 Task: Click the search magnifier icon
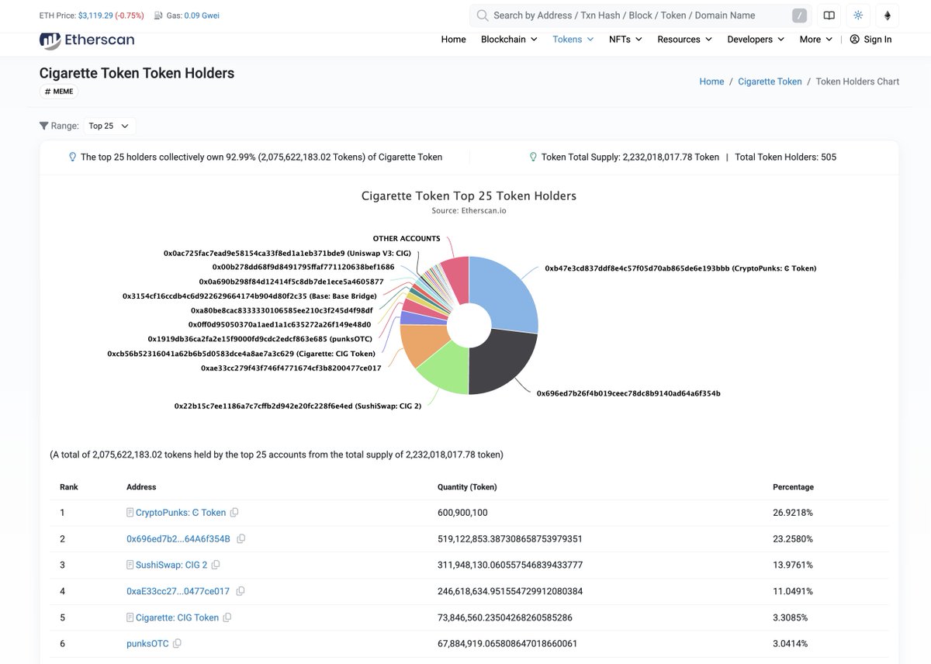pos(483,16)
